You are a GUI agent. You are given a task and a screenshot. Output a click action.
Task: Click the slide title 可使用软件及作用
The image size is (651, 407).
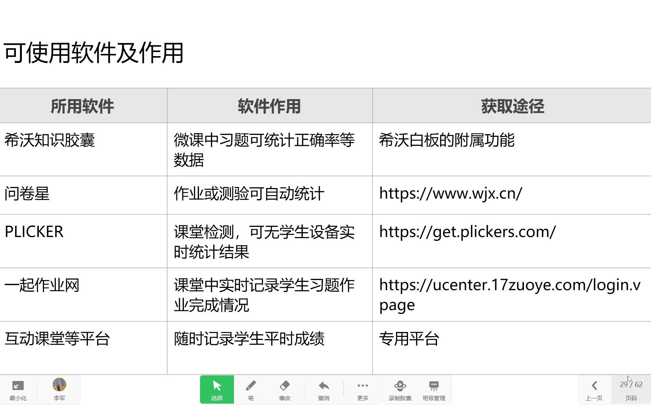[93, 53]
